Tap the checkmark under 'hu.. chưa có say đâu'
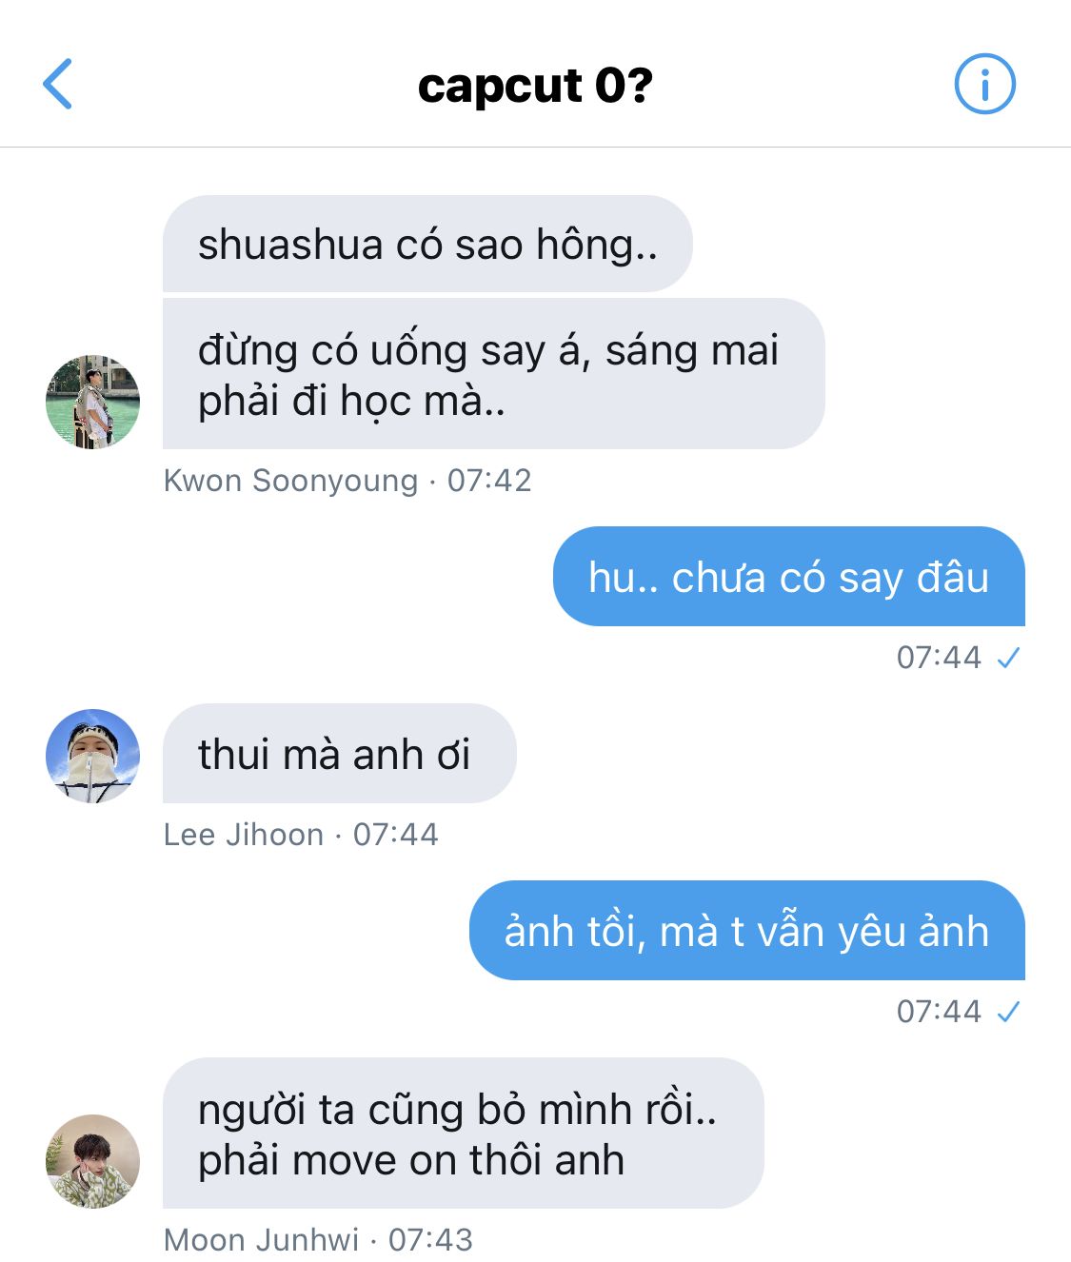 click(1008, 658)
